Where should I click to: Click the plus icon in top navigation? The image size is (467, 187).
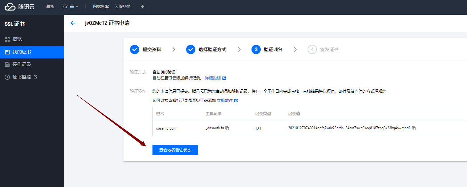[x=143, y=7]
